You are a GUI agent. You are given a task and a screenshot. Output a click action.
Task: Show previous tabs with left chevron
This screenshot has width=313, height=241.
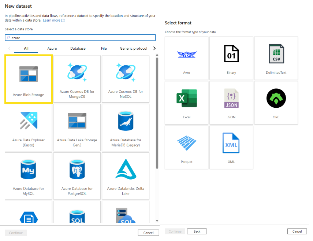(x=10, y=48)
